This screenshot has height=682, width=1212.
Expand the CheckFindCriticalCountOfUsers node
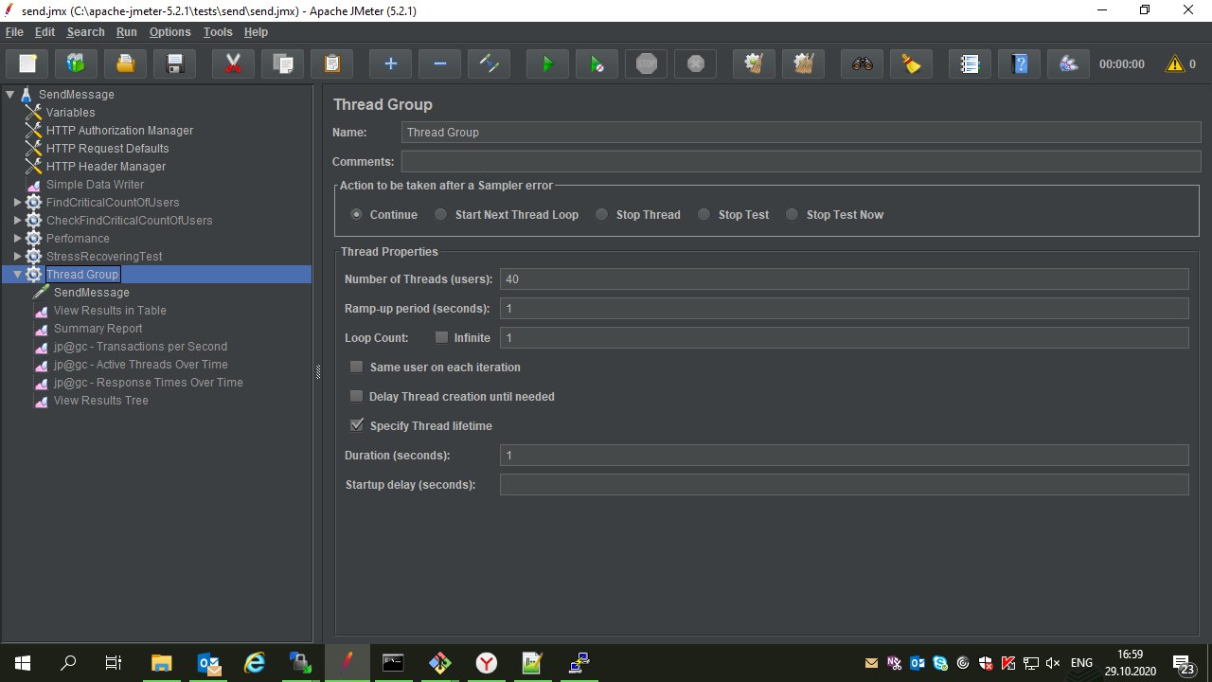[x=17, y=221]
